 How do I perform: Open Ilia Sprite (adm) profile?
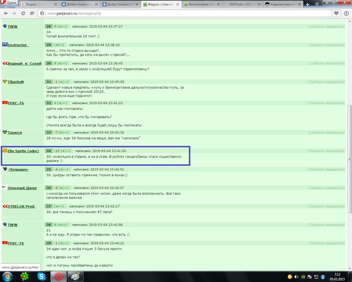[x=23, y=151]
